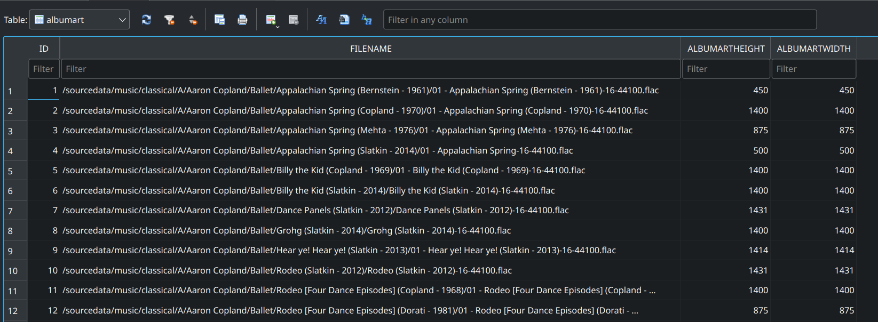Click the ALBUMARTHEIGHT filter box
878x322 pixels.
(x=725, y=69)
